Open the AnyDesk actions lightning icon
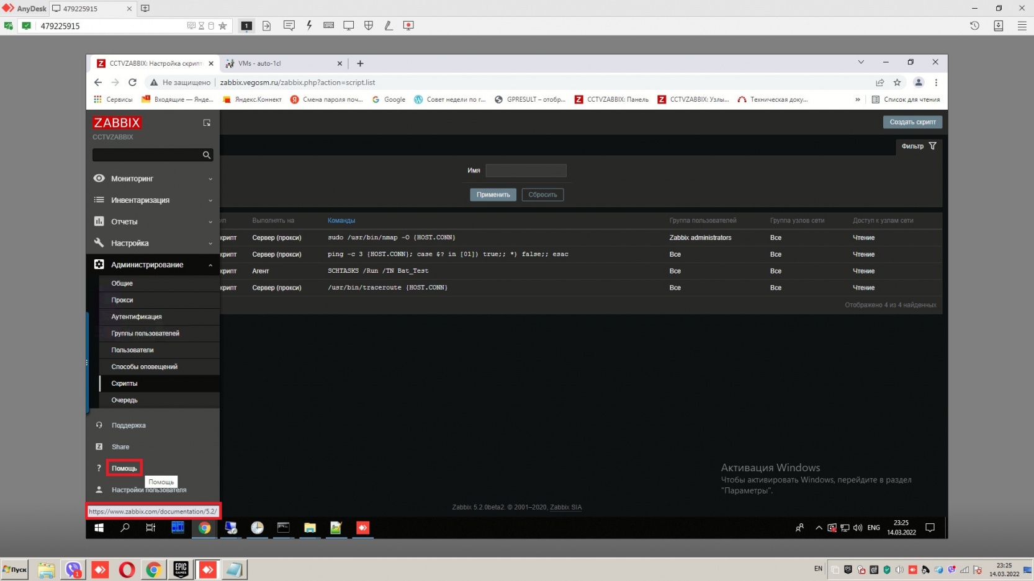Viewport: 1034px width, 581px height. coord(309,25)
